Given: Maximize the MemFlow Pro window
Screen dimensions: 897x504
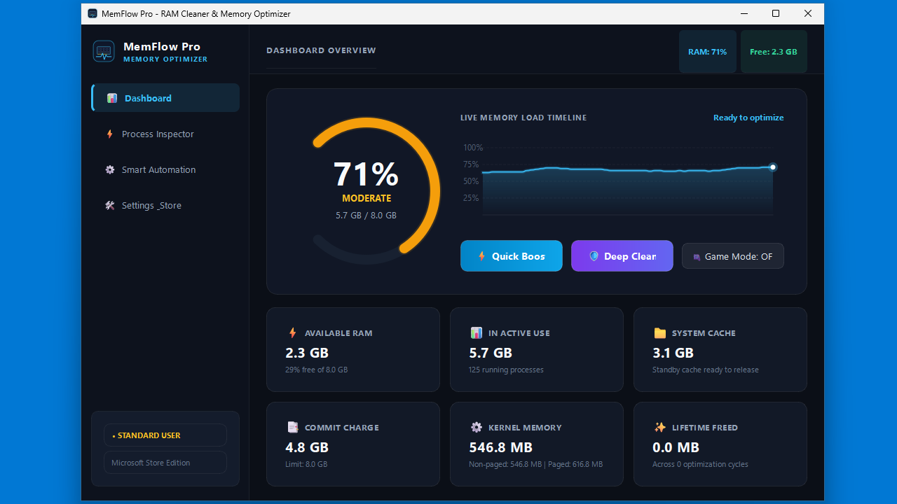Looking at the screenshot, I should (776, 14).
